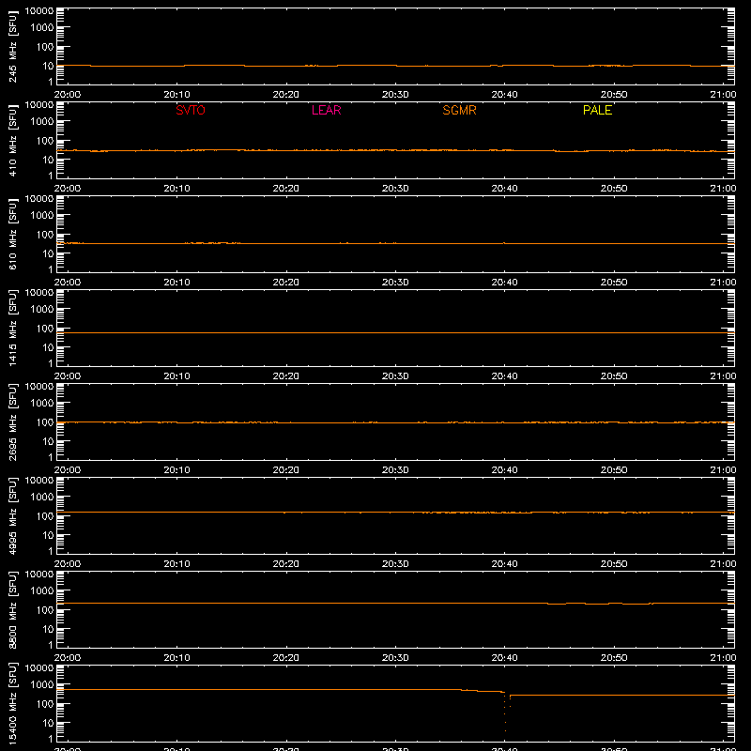Click the 10 y-tick of 15400 MHz plot
This screenshot has width=751, height=751.
[48, 723]
